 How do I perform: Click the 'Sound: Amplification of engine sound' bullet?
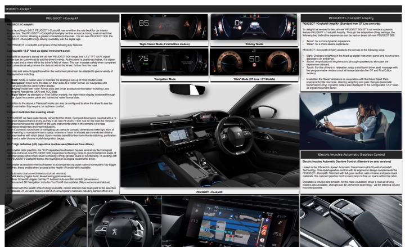pyautogui.click(x=347, y=63)
